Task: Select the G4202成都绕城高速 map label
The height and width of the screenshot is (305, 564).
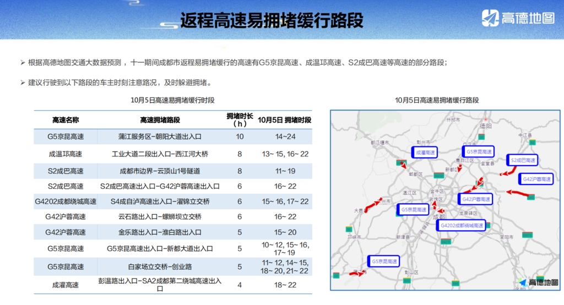Action: click(462, 225)
